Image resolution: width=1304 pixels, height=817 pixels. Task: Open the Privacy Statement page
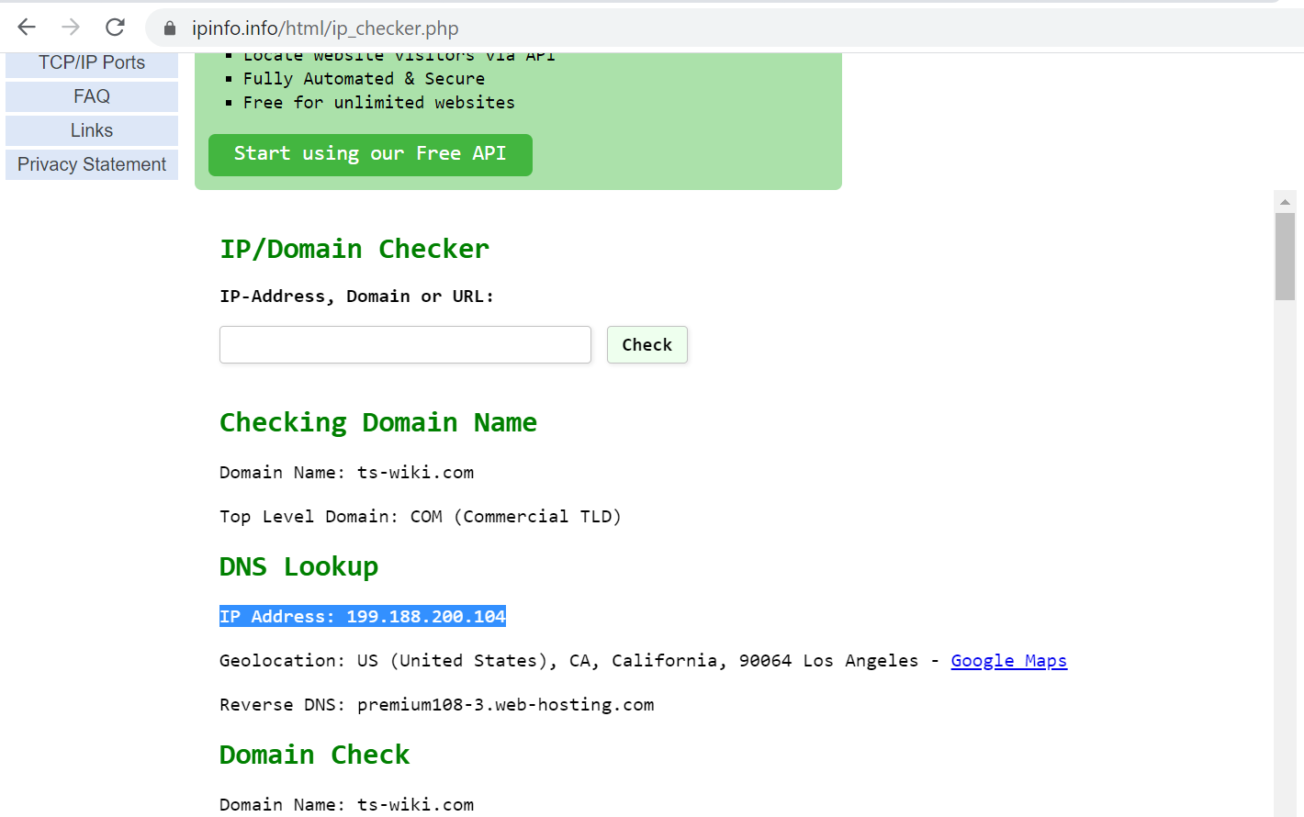[92, 164]
